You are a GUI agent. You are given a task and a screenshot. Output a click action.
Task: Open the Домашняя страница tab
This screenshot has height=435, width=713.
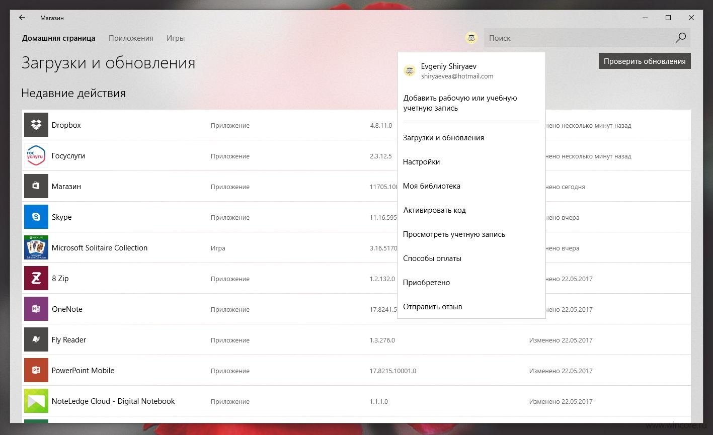point(58,38)
